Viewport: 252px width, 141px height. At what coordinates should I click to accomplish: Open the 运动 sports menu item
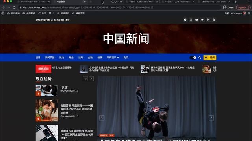tap(81, 58)
